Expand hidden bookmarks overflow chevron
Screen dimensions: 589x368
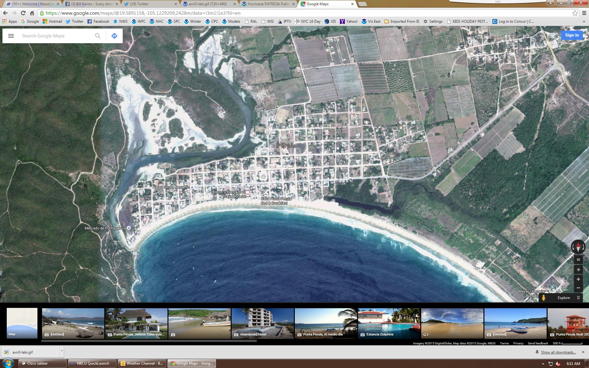(x=583, y=21)
